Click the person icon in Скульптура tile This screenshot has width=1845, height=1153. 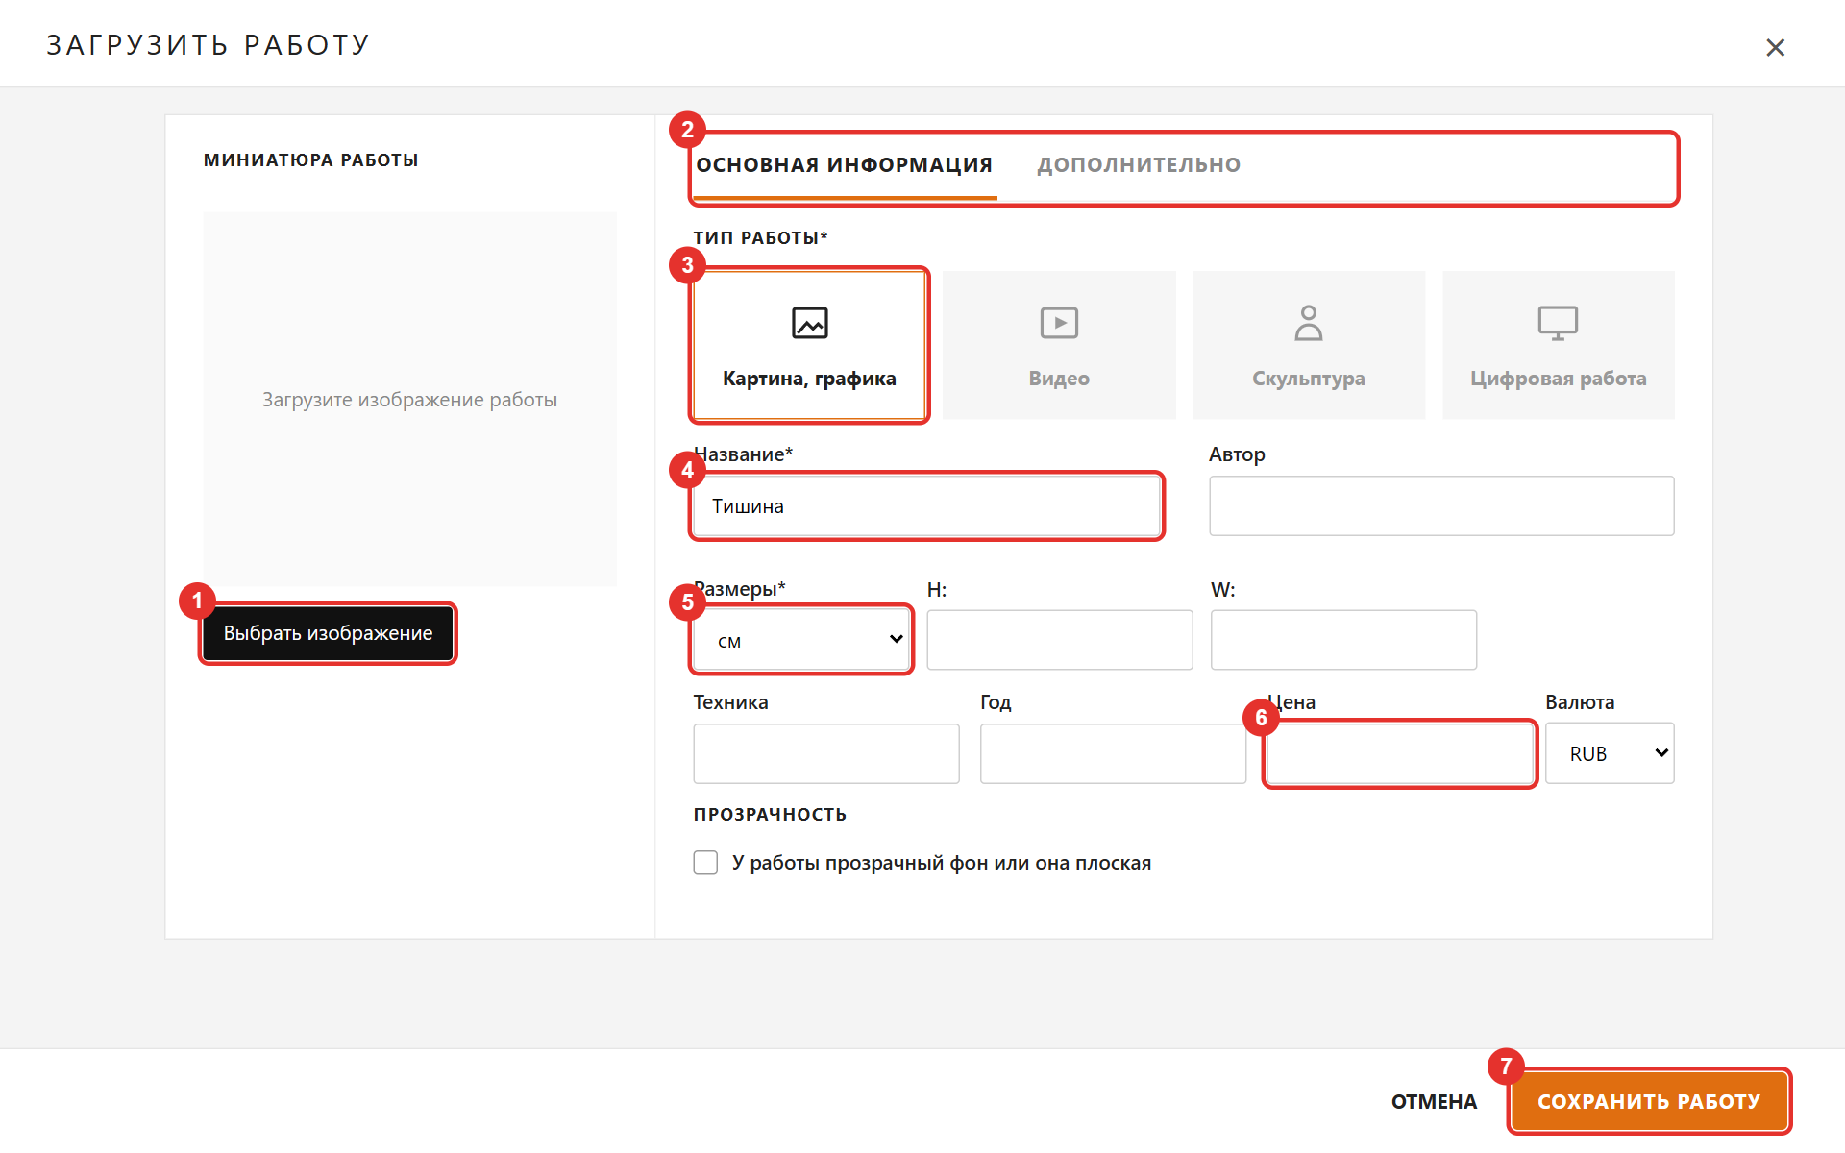[1308, 323]
